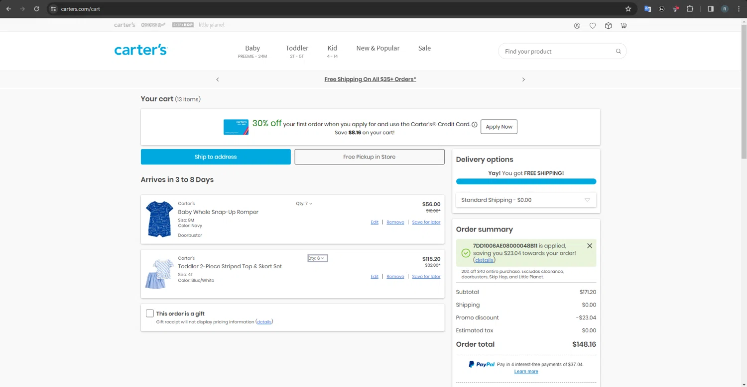The image size is (747, 387).
Task: Select Free Pickup in Store tab
Action: point(370,157)
